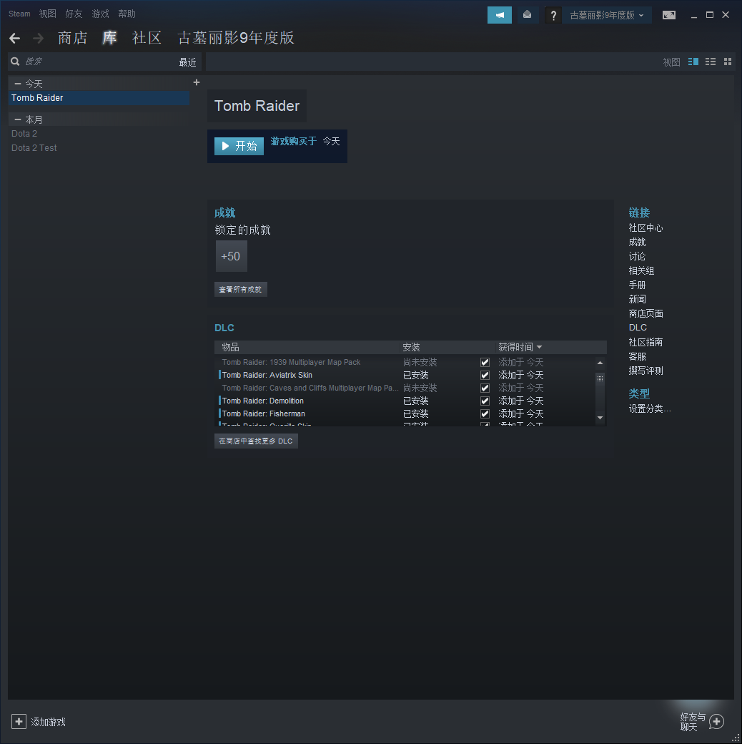The width and height of the screenshot is (742, 744).
Task: Open the announcements megaphone icon
Action: pos(499,15)
